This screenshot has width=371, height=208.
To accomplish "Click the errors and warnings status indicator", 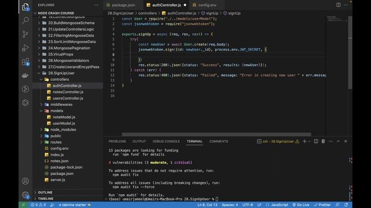I will [x=38, y=205].
